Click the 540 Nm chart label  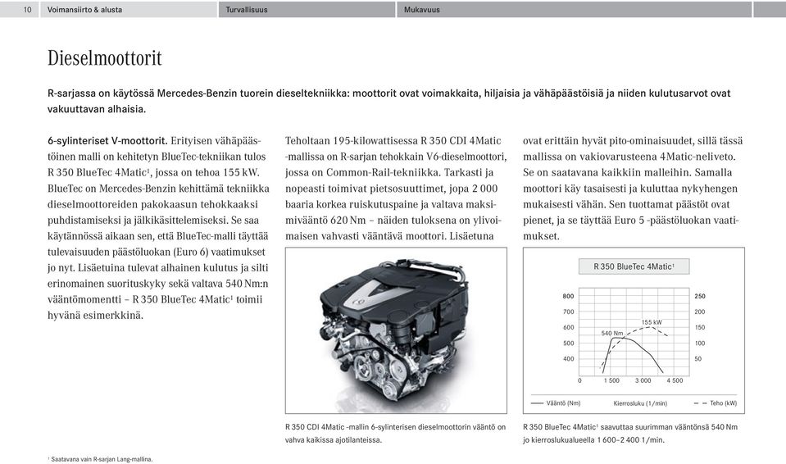click(x=612, y=333)
